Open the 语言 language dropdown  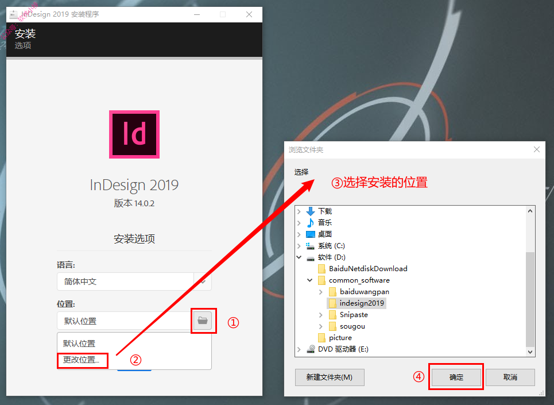point(134,281)
